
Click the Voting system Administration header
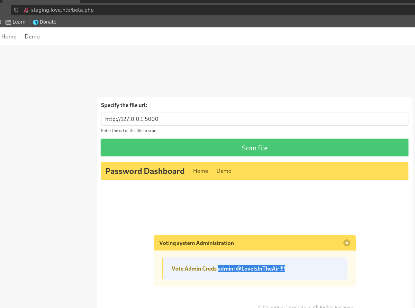196,243
